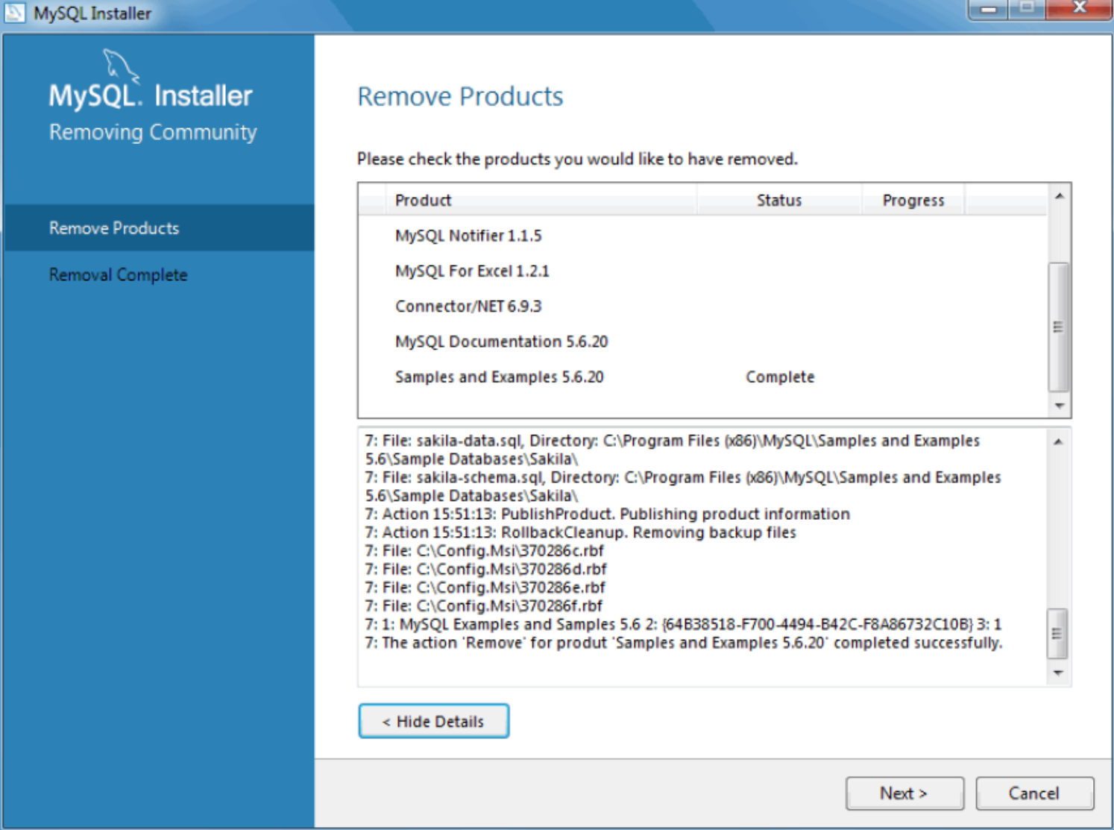Select the MySQL Notifier 1.1.5 product row

pyautogui.click(x=468, y=236)
